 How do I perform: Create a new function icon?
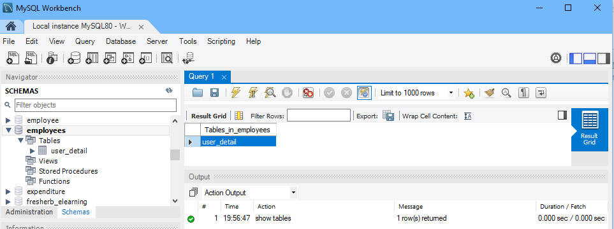(145, 58)
